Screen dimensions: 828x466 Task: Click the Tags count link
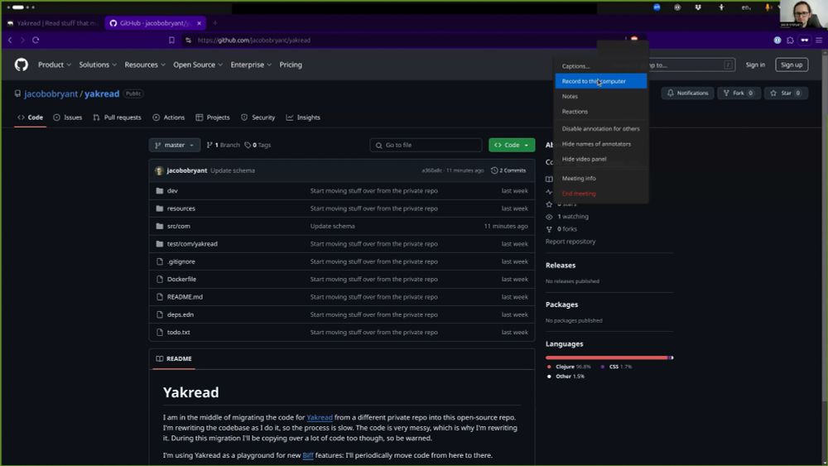point(258,145)
